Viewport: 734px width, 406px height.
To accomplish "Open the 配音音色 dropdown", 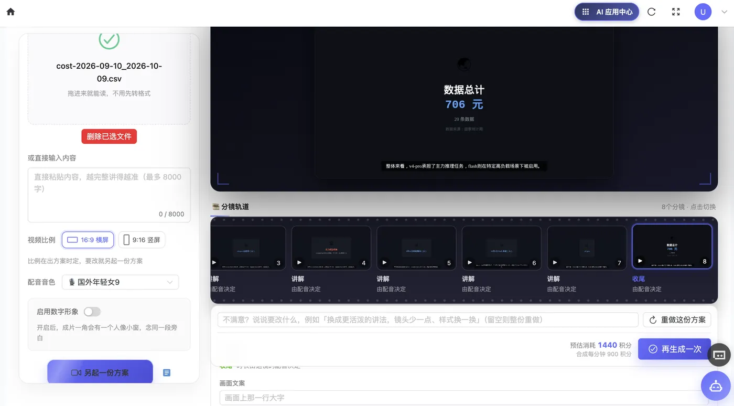I will click(120, 282).
